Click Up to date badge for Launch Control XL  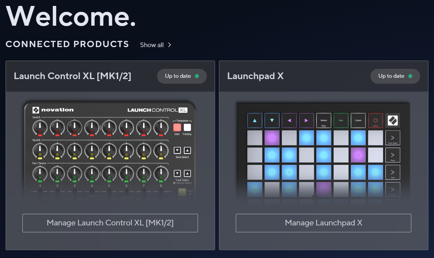(x=182, y=76)
